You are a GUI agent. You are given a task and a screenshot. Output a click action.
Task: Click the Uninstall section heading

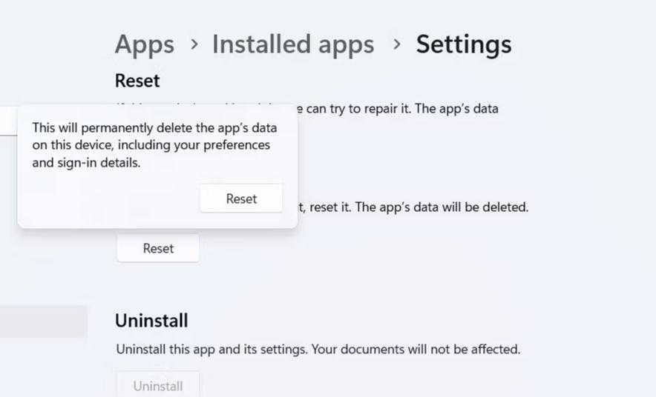click(x=151, y=321)
